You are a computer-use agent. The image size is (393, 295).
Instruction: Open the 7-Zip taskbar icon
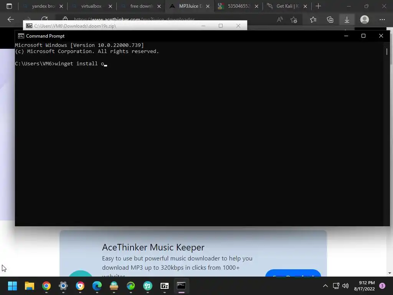pyautogui.click(x=164, y=286)
